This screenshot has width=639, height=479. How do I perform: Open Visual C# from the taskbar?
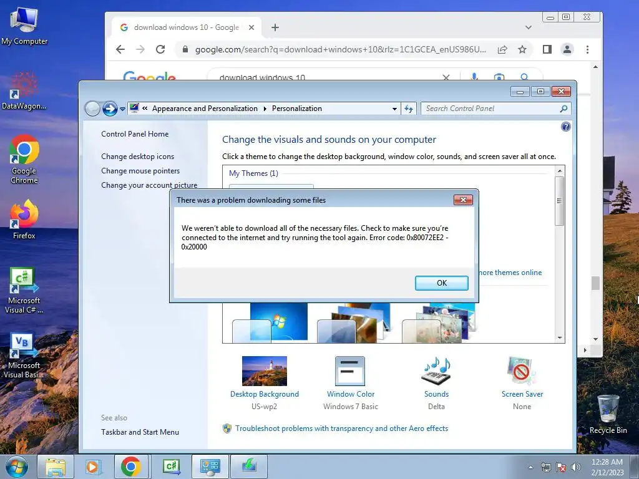point(171,467)
